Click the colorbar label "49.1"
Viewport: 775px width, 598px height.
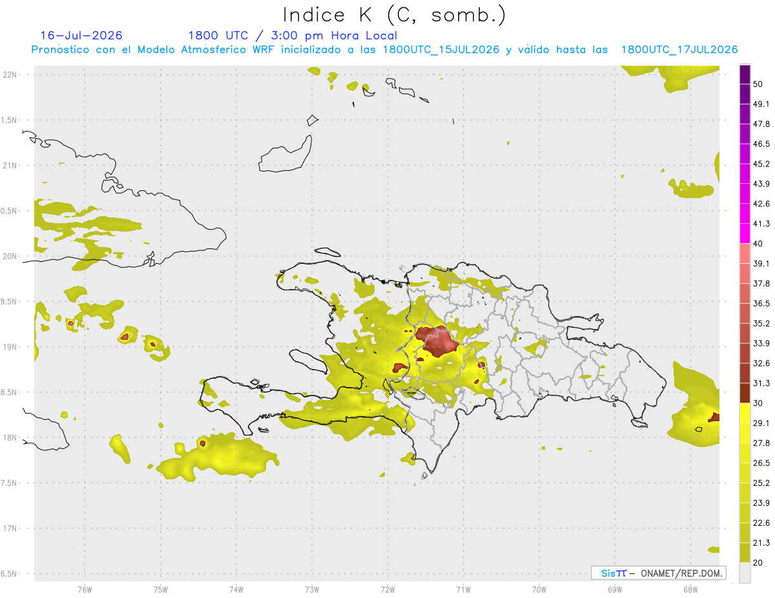(x=761, y=105)
